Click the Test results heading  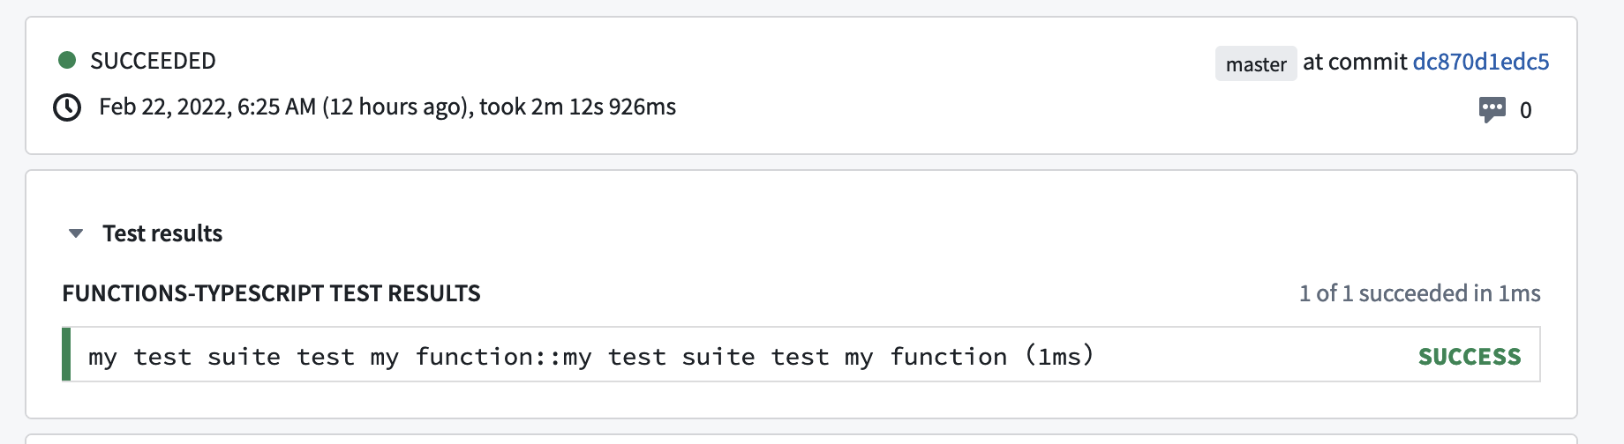point(162,233)
